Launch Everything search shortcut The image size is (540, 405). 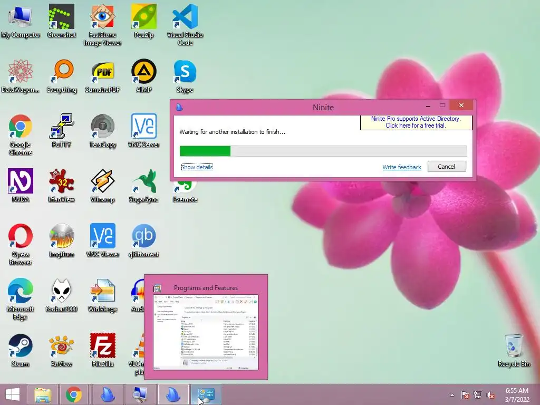pyautogui.click(x=61, y=76)
